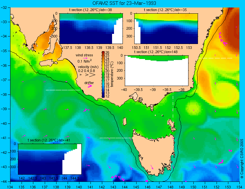Image resolution: width=245 pixels, height=189 pixels.
Task: Open the lat=-38 temperature section plot
Action: click(91, 29)
